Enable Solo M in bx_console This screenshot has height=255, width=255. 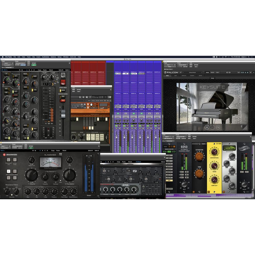(61, 70)
